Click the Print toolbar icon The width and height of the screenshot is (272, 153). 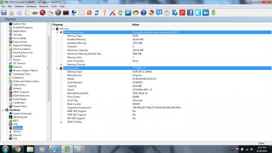coord(35,13)
